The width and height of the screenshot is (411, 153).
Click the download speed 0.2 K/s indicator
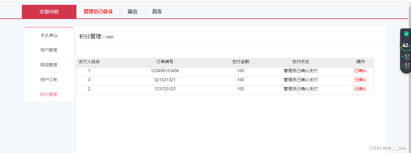(406, 65)
